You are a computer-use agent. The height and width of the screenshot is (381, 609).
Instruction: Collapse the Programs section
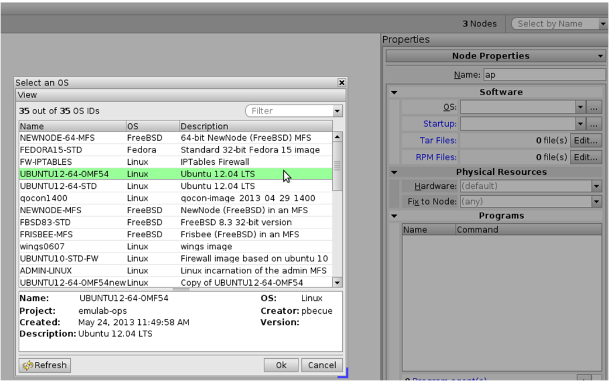pos(394,216)
